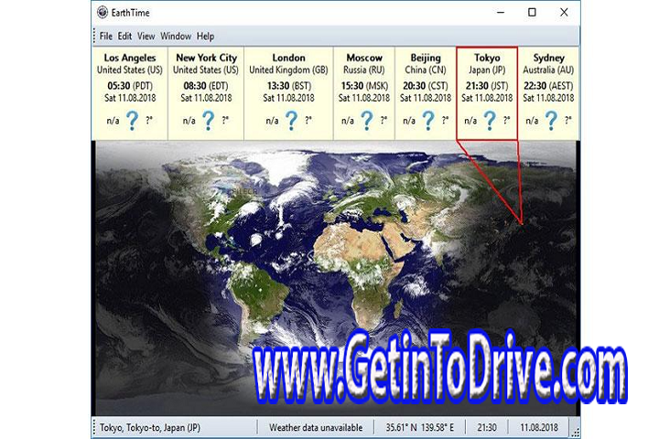This screenshot has height=439, width=659.
Task: Click the Beijing weather question mark icon
Action: point(428,121)
